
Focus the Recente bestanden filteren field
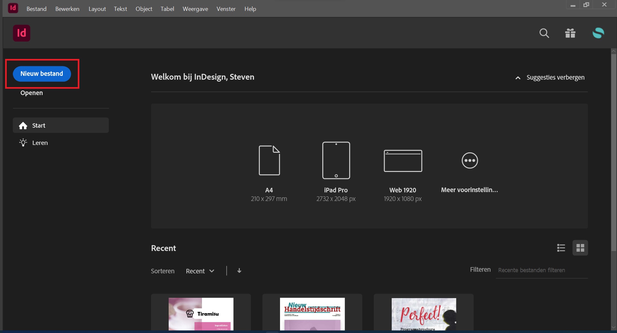(542, 270)
